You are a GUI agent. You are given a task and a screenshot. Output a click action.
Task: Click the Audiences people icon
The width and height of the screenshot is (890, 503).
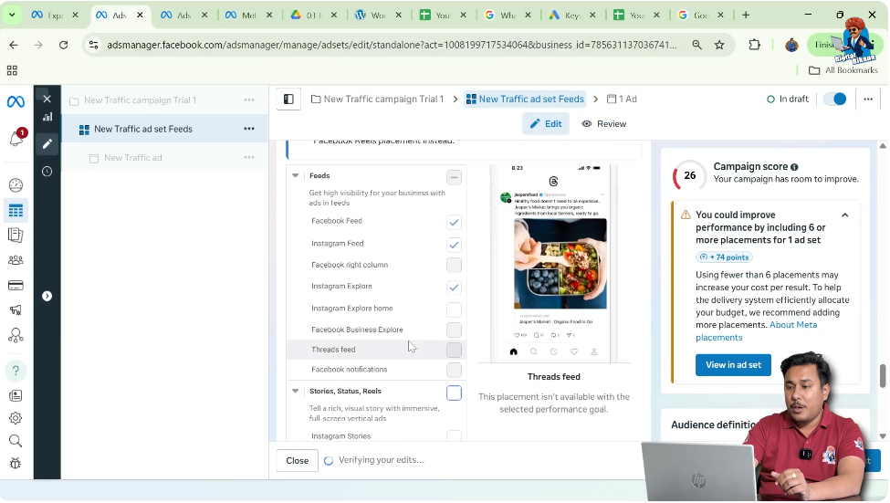(x=16, y=260)
